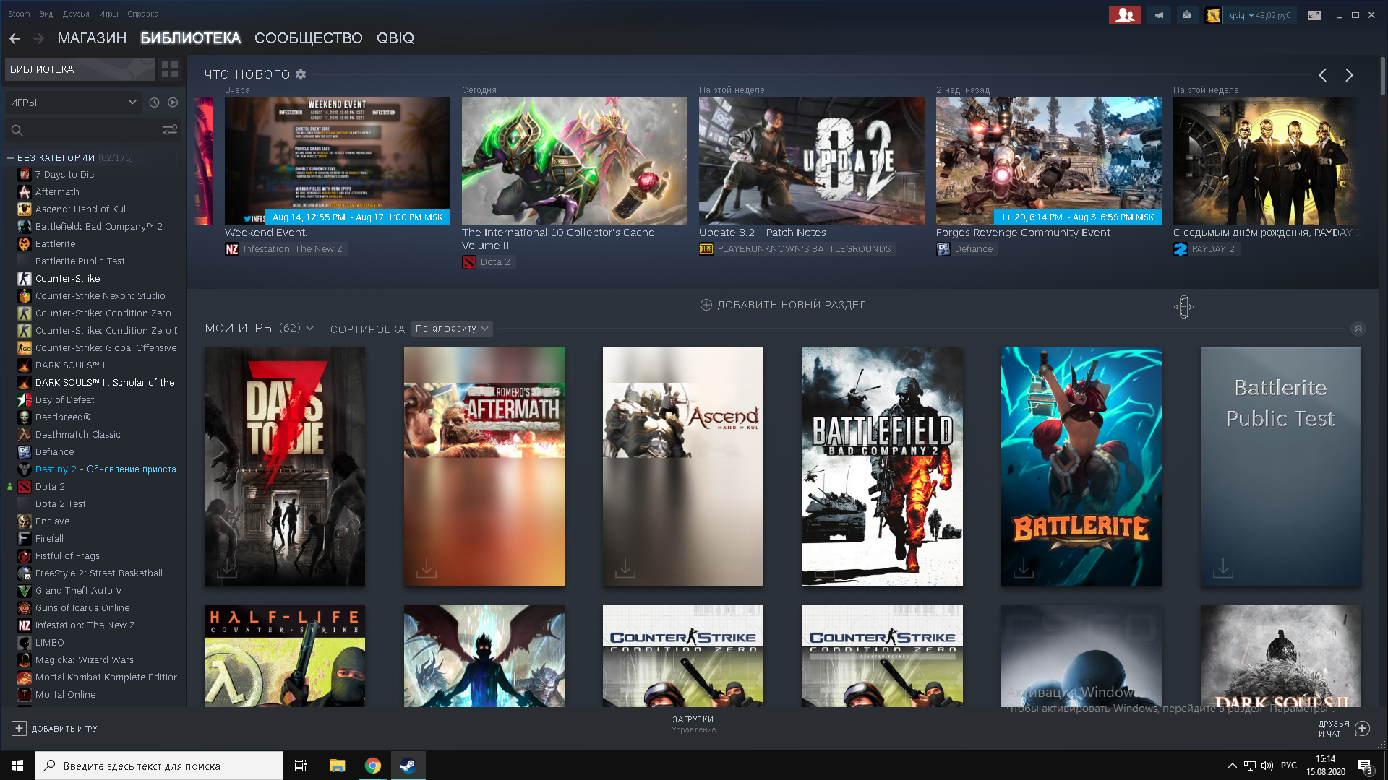This screenshot has height=780, width=1388.
Task: Click the user avatar in header
Action: 1212,15
